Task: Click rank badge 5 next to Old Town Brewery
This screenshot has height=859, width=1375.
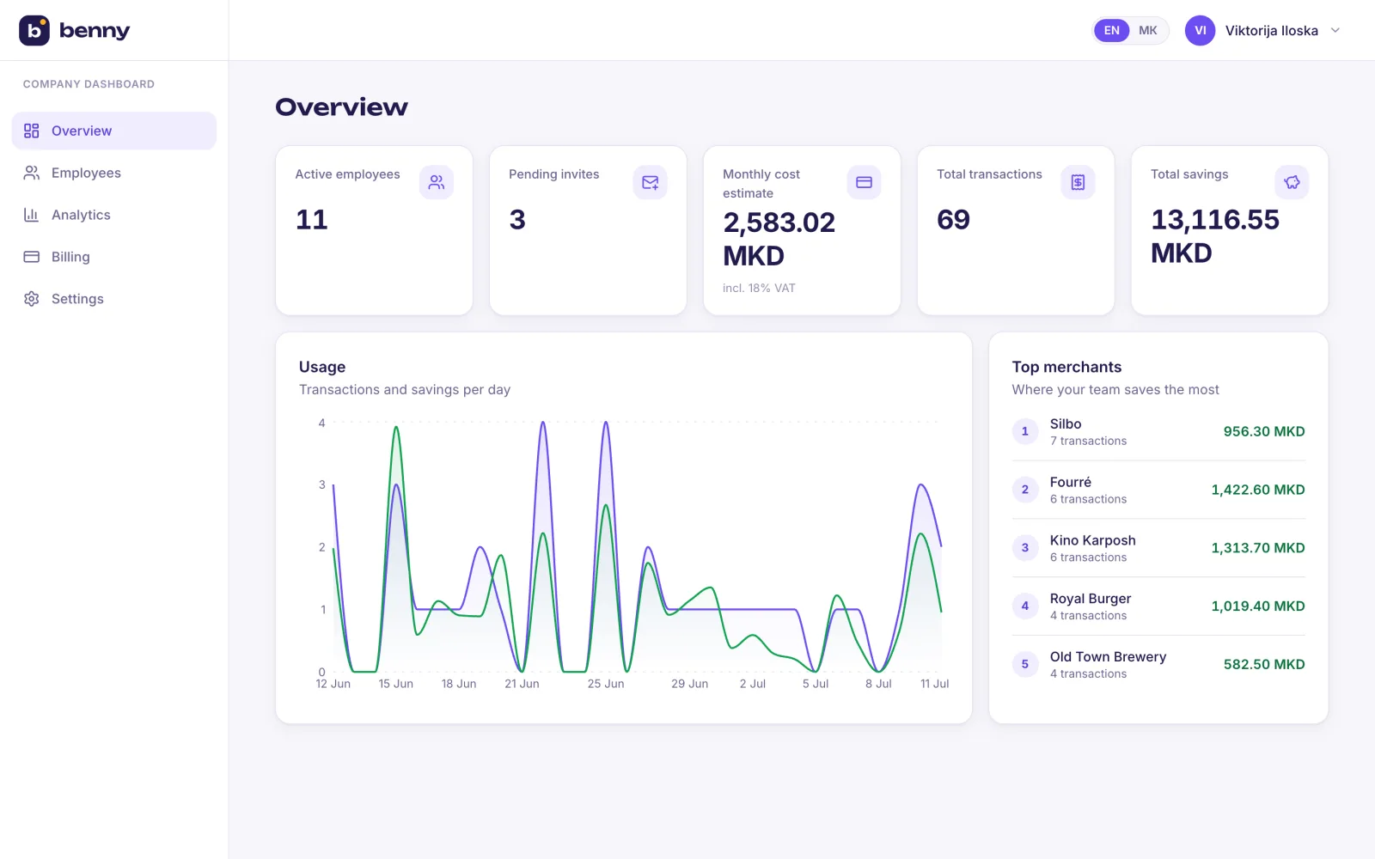Action: point(1025,664)
